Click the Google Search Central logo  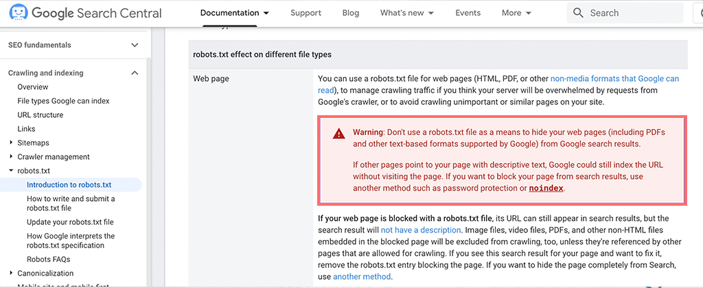click(x=86, y=13)
